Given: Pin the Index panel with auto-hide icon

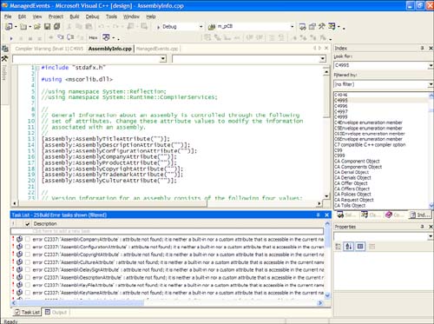Looking at the screenshot, I should coord(422,48).
